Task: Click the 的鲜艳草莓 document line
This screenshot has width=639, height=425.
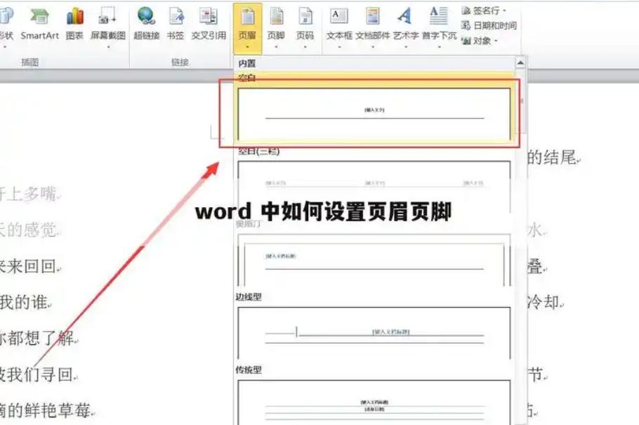Action: point(46,410)
